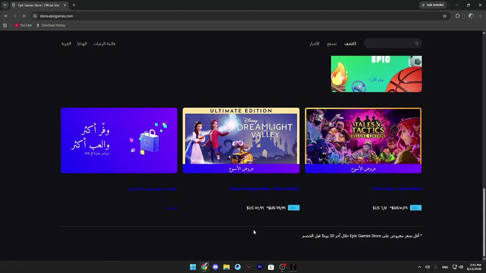Expand the tab search dropdown arrow
Image resolution: width=486 pixels, height=273 pixels.
click(5, 5)
